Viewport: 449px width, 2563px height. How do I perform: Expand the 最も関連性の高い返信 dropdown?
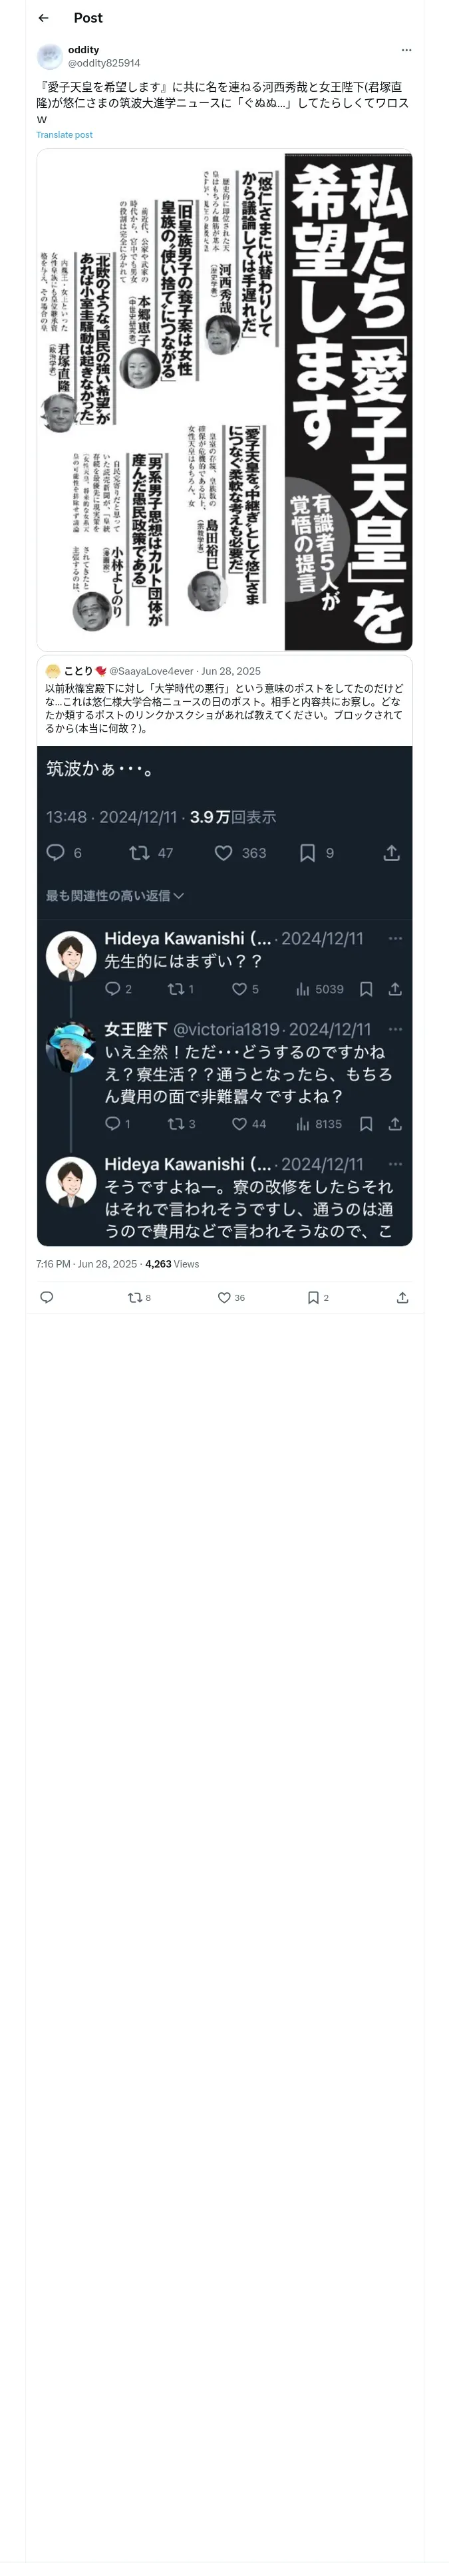pyautogui.click(x=114, y=896)
